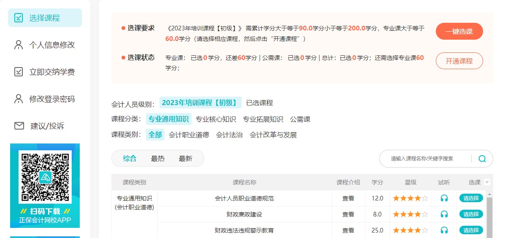
Task: Select 2023年培训课程【初级】 level tab
Action: point(200,103)
